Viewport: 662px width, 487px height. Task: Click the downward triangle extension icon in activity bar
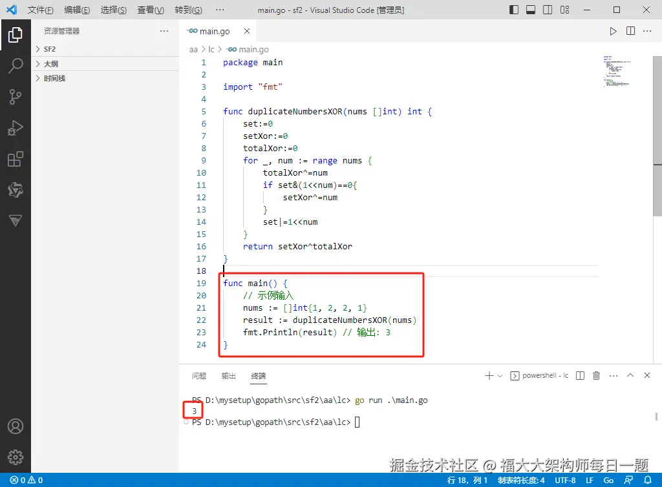16,220
